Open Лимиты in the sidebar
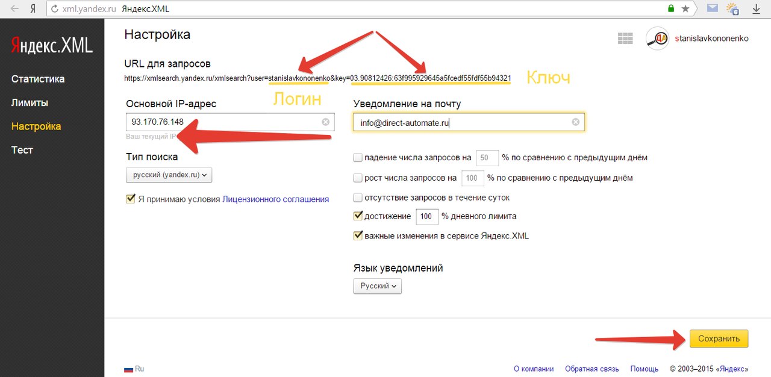The image size is (771, 377). 30,103
